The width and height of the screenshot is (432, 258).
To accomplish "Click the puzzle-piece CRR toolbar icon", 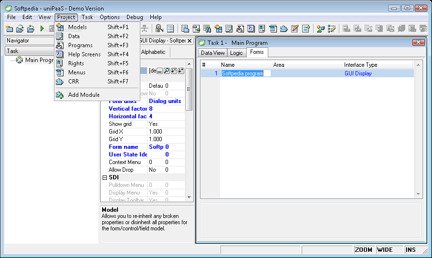I will 284,28.
